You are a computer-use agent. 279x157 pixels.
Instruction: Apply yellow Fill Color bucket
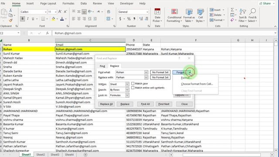pos(53,19)
